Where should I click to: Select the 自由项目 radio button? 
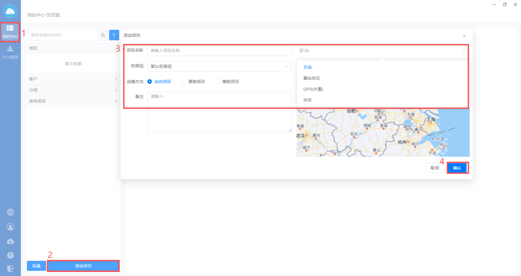(150, 82)
